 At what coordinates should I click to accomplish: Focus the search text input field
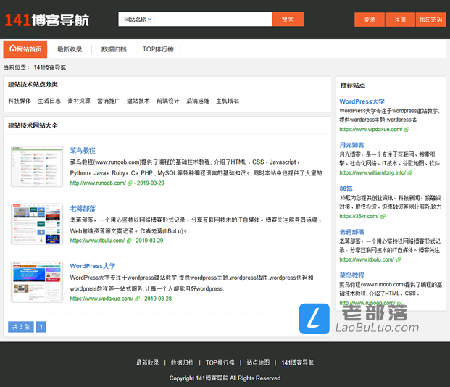[213, 20]
